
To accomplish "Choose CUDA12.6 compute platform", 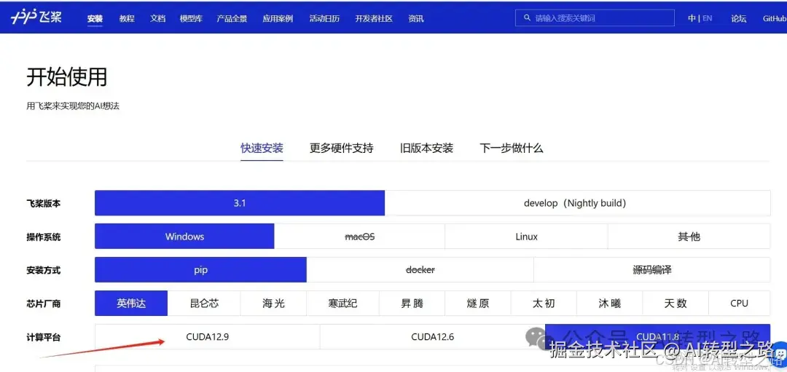I will (x=433, y=337).
